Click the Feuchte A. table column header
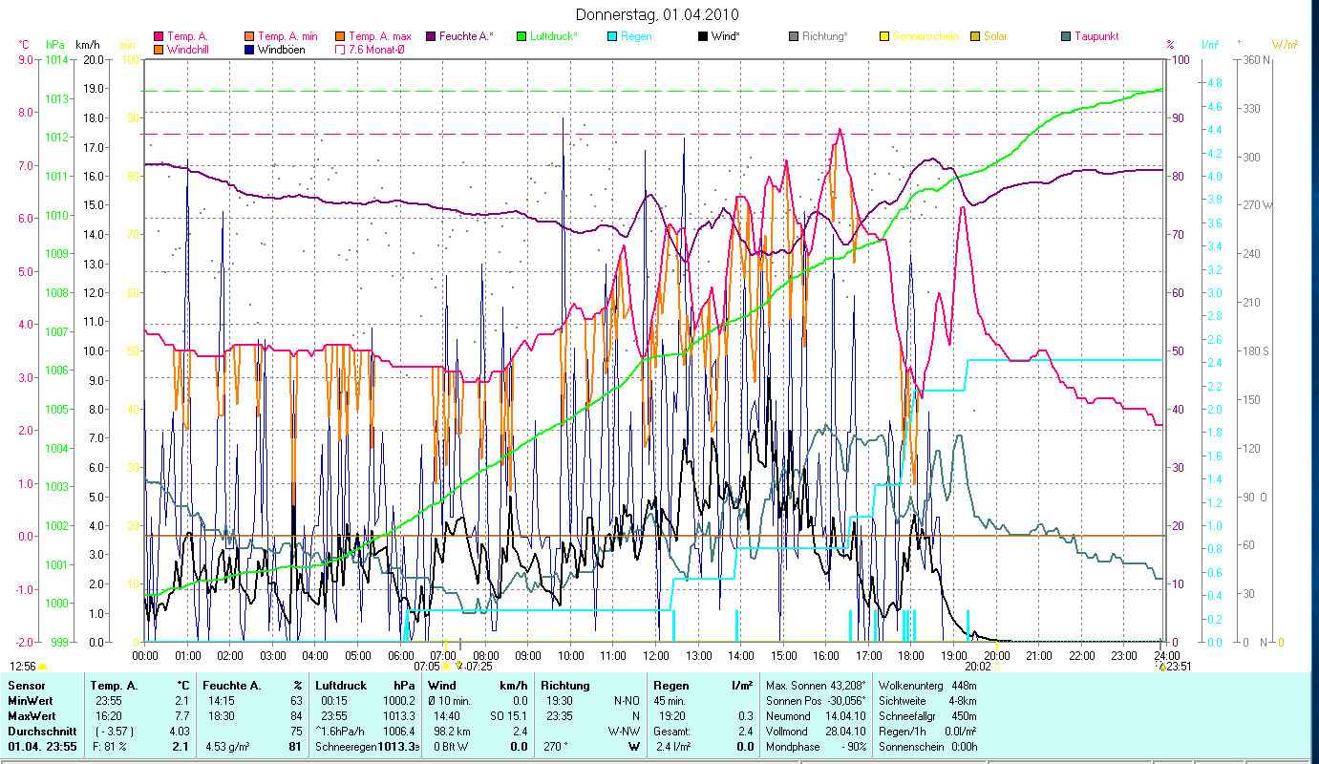Viewport: 1319px width, 764px height. click(234, 686)
